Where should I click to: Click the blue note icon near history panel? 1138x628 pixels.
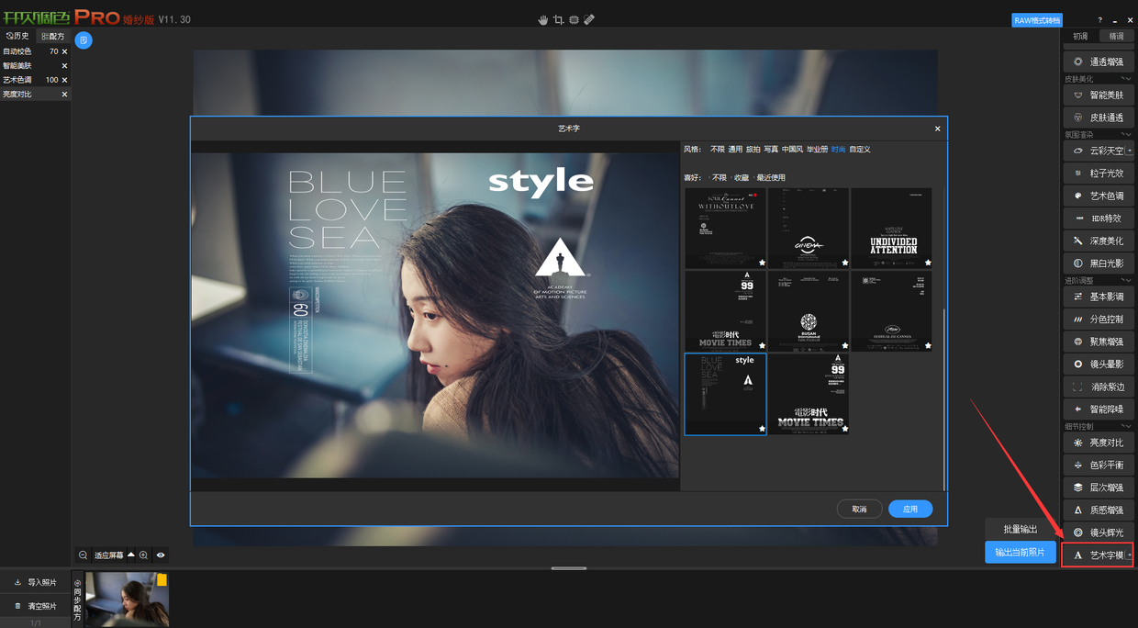click(84, 40)
